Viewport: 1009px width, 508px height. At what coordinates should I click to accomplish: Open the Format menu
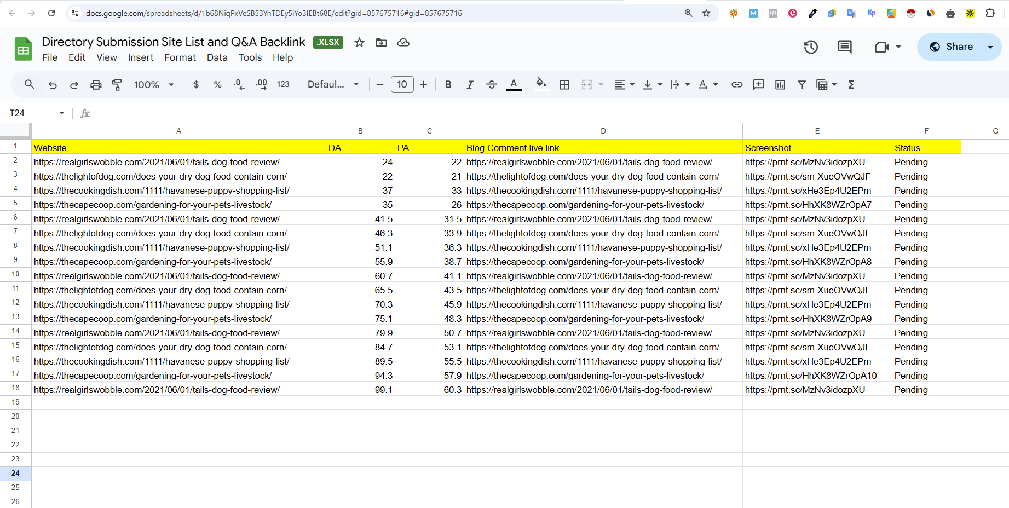tap(180, 57)
